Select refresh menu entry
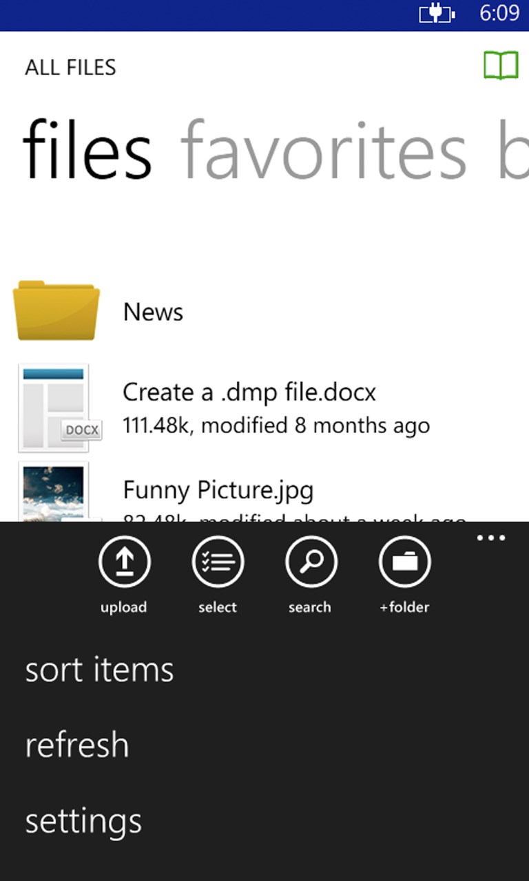 click(x=77, y=745)
